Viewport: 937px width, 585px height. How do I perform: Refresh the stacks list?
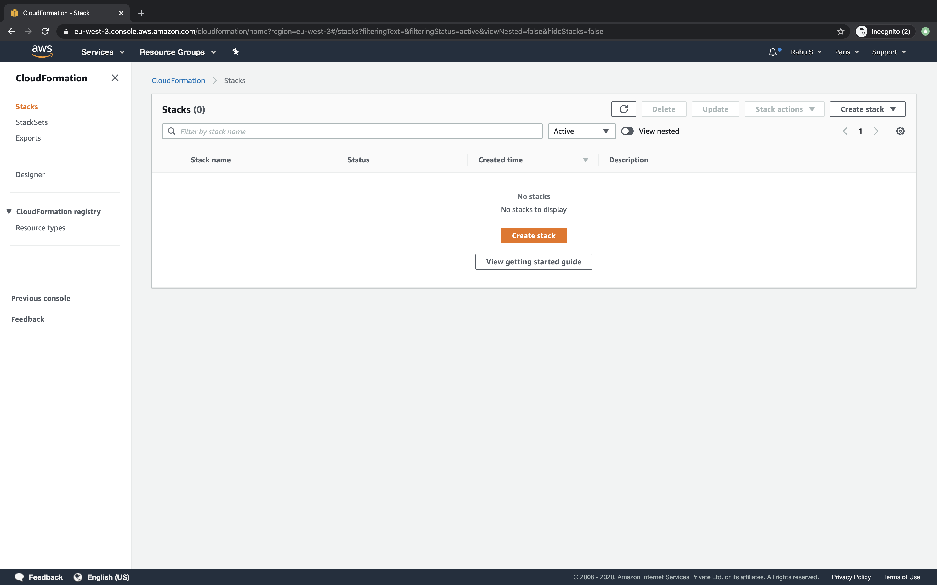623,109
